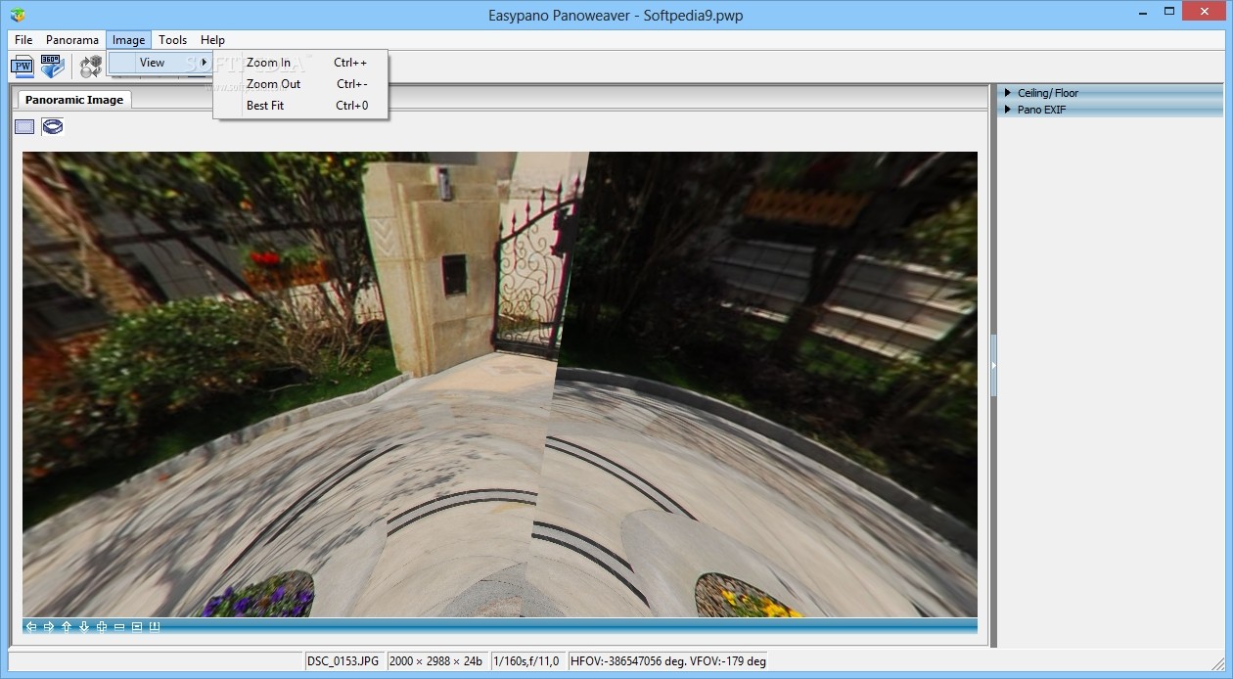Click the panoramic image preview
The height and width of the screenshot is (679, 1233).
(x=499, y=385)
